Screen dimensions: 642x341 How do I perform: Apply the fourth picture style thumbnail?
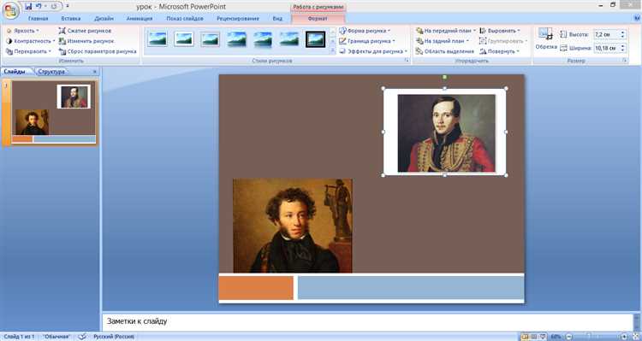[x=236, y=39]
